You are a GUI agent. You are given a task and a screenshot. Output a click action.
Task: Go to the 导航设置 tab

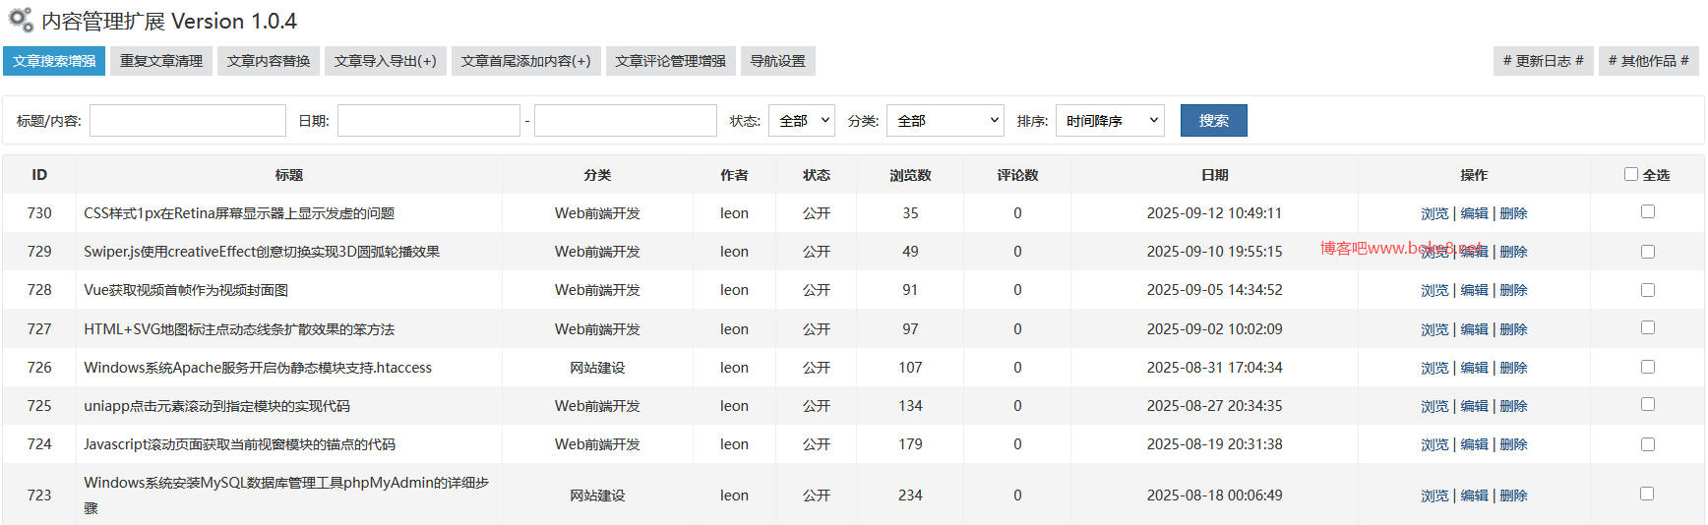(777, 61)
